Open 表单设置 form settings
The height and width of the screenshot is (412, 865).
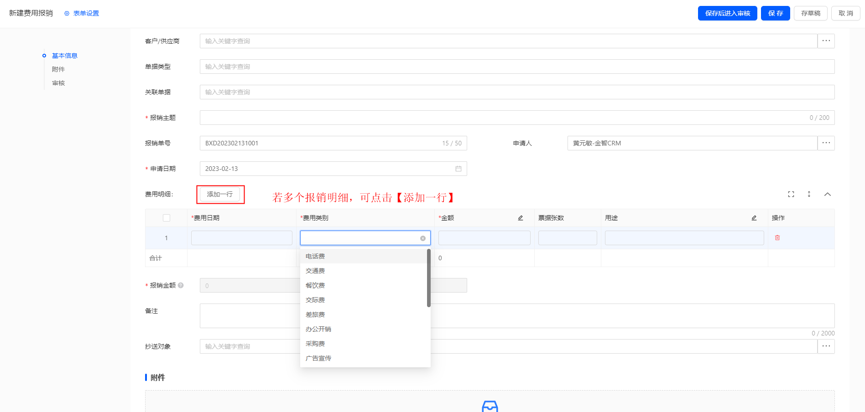point(82,13)
